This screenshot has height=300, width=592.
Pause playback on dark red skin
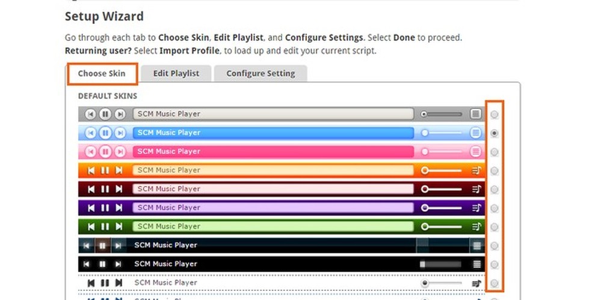pos(105,190)
